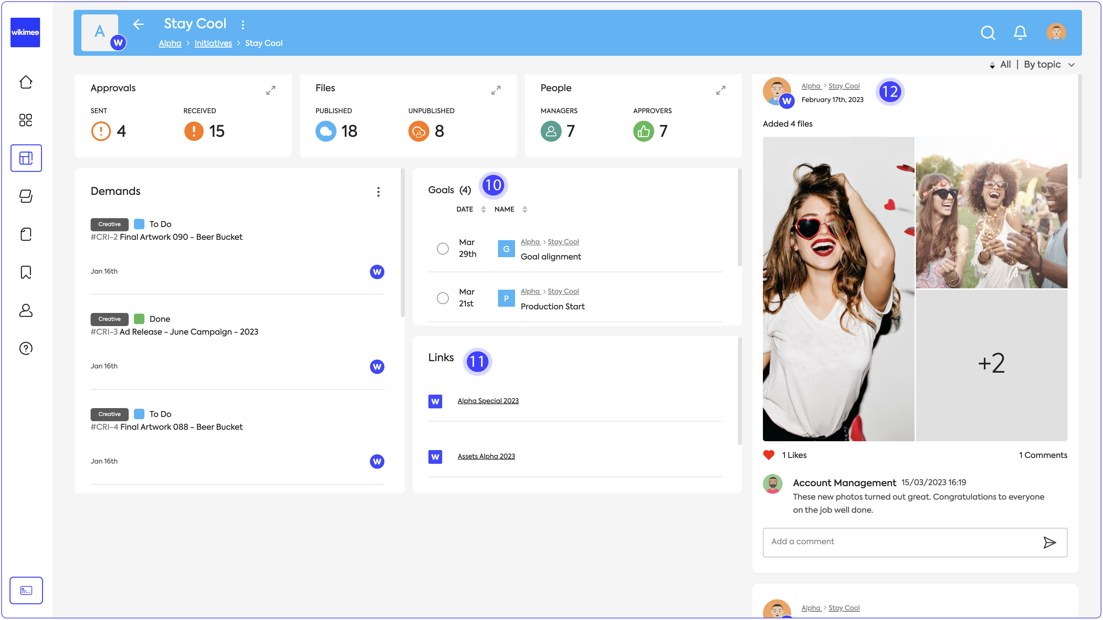This screenshot has height=620, width=1103.
Task: Open Demands three-dot menu
Action: click(378, 192)
